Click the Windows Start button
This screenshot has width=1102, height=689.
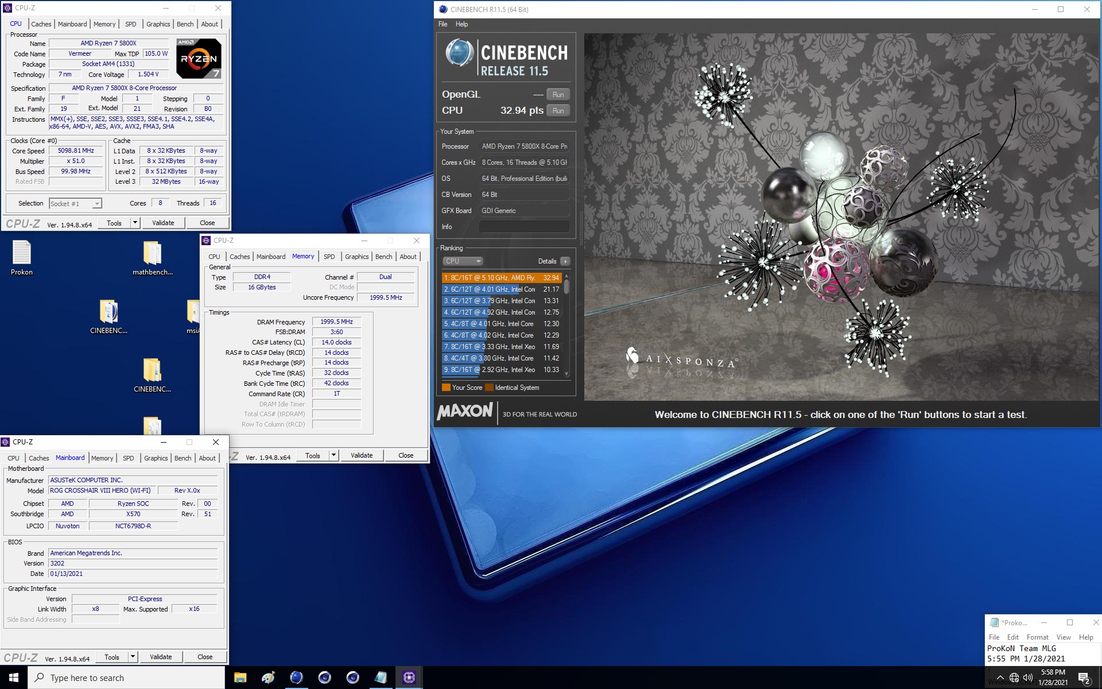[x=14, y=678]
